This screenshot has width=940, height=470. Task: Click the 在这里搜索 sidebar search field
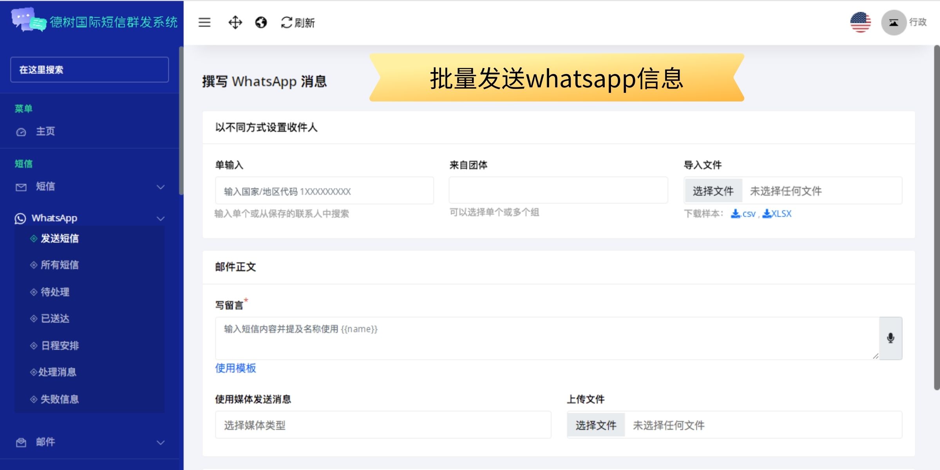89,70
